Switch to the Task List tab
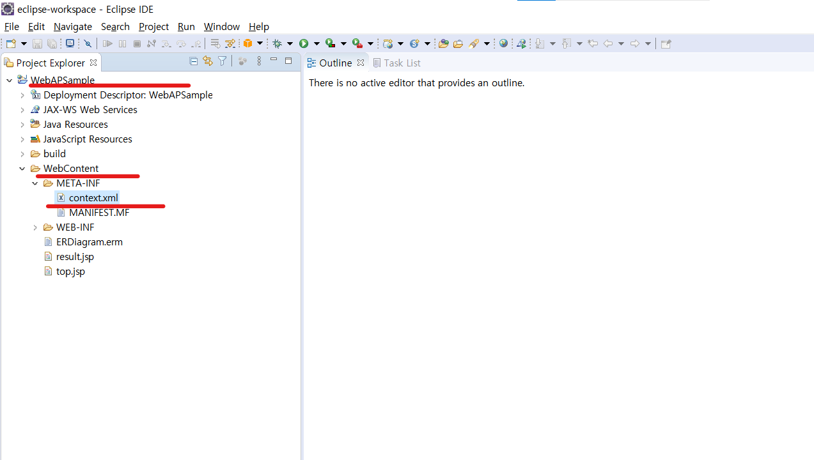 pyautogui.click(x=397, y=63)
